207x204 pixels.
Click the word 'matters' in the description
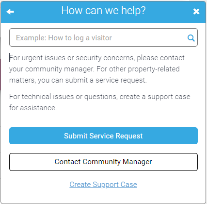(x=22, y=81)
